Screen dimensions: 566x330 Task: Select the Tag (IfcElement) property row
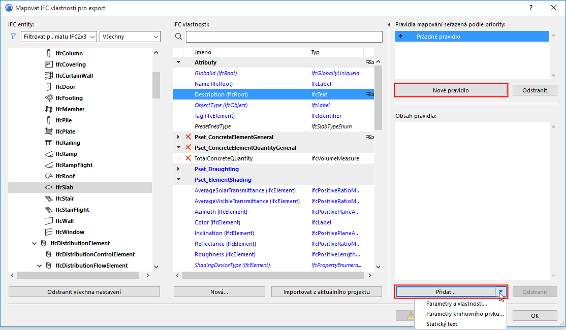274,116
